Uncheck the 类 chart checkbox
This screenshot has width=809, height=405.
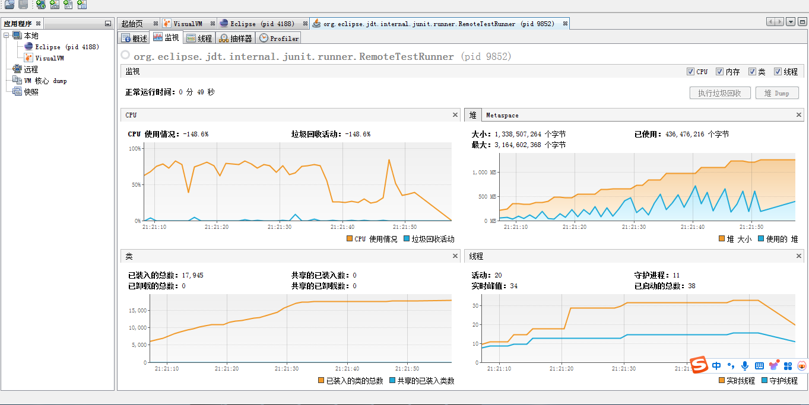click(753, 71)
